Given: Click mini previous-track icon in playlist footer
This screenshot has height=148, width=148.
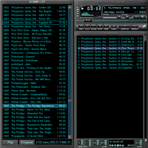Looking at the screenshot, I should click(x=110, y=146).
